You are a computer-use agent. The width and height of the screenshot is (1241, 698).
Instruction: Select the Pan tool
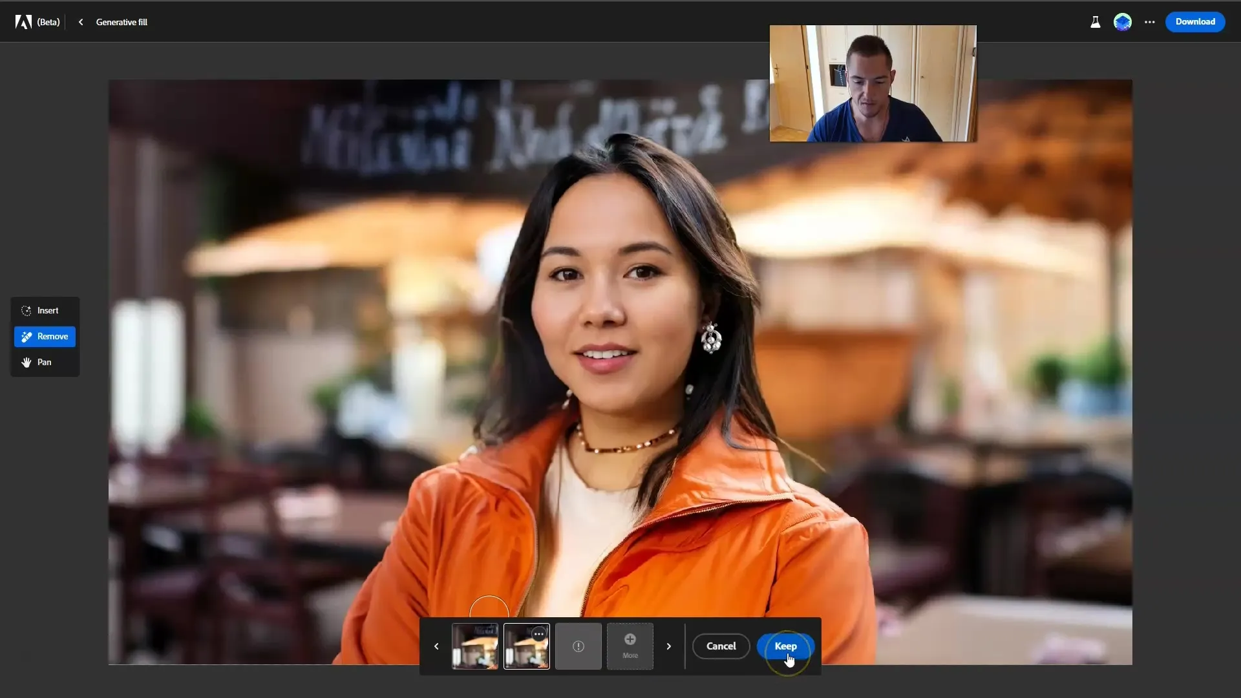[x=43, y=361]
